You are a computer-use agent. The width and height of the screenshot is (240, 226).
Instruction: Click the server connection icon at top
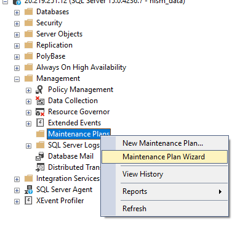(x=17, y=2)
